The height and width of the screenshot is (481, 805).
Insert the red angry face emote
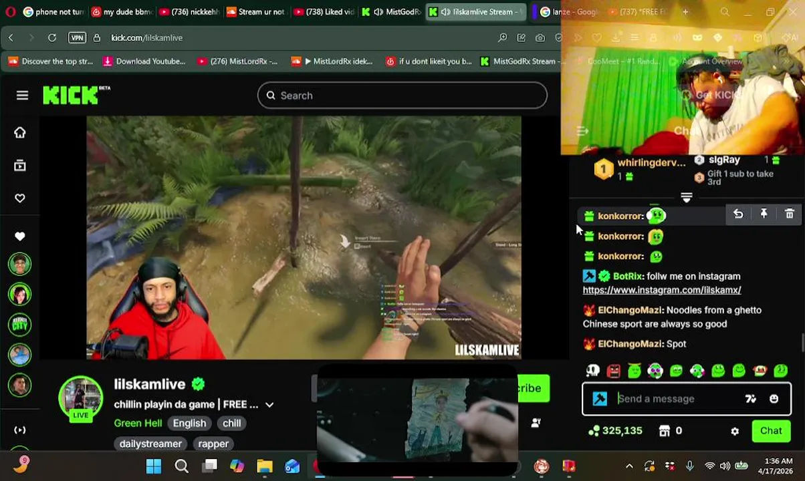[x=613, y=371]
